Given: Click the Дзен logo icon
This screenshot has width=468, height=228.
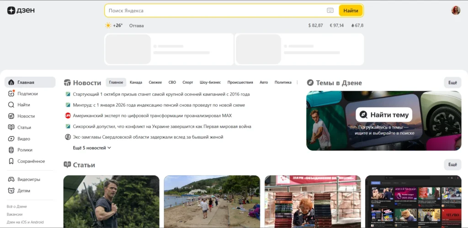Looking at the screenshot, I should point(11,10).
